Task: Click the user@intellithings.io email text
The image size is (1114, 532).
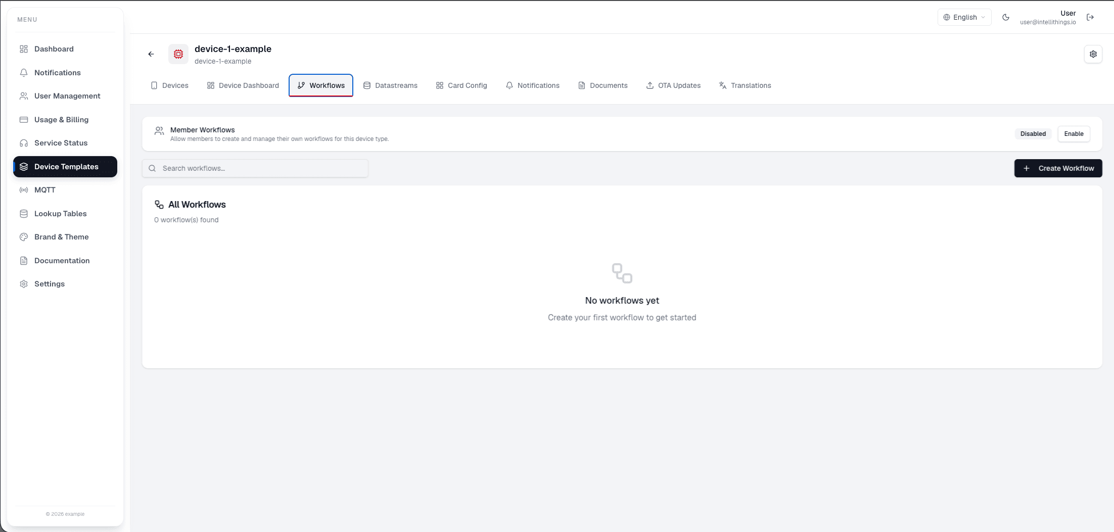Action: pos(1048,22)
